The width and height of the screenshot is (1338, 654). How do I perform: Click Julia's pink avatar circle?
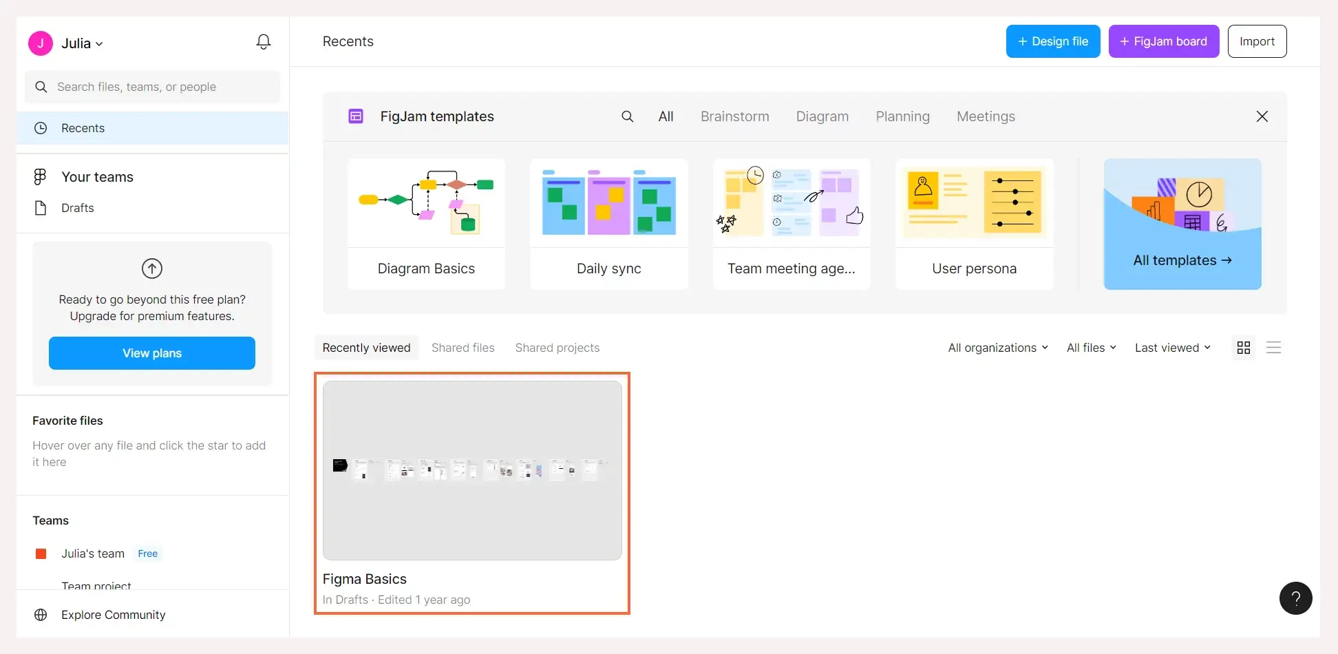[40, 43]
